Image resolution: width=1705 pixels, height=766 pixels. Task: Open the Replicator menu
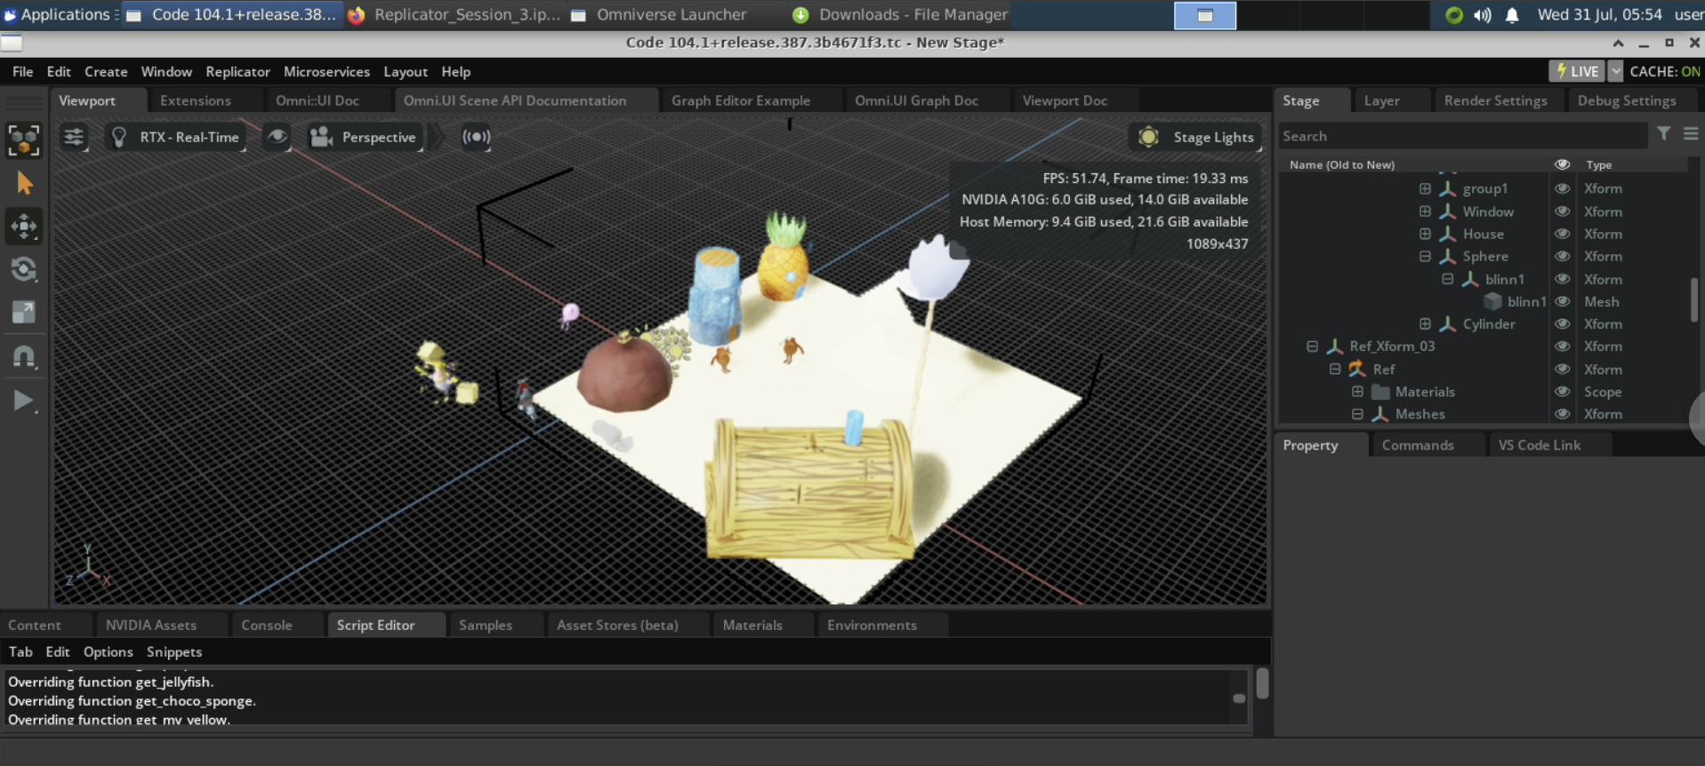tap(237, 71)
